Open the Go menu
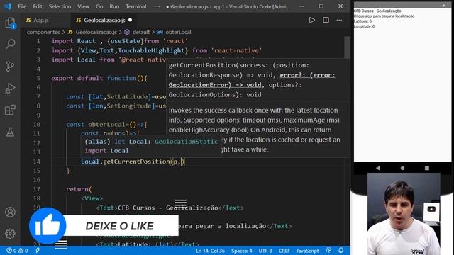Screen dimensions: 454x255 [99, 6]
